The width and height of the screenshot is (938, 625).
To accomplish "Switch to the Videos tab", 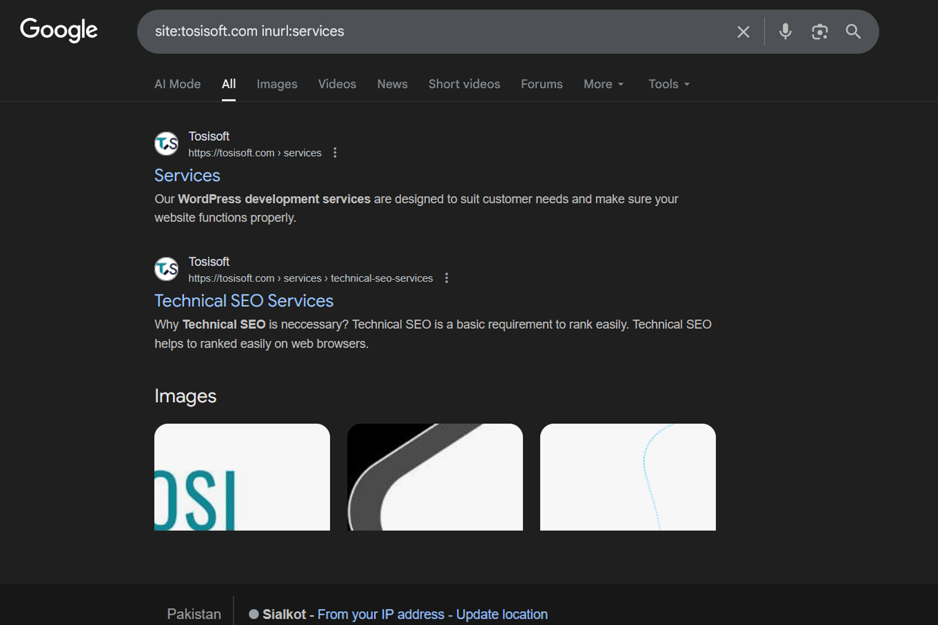I will [337, 84].
